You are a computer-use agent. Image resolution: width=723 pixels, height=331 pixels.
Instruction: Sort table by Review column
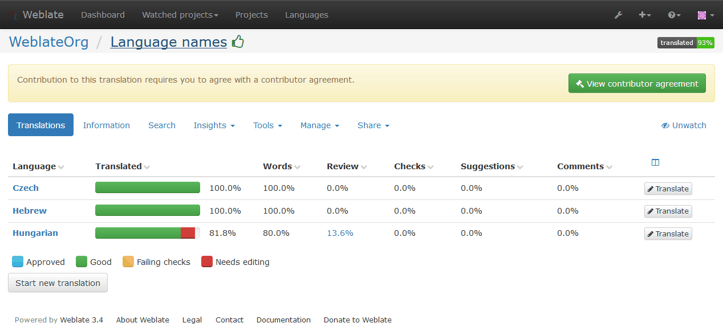click(x=347, y=166)
